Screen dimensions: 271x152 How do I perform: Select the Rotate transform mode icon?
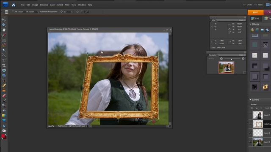[77, 12]
